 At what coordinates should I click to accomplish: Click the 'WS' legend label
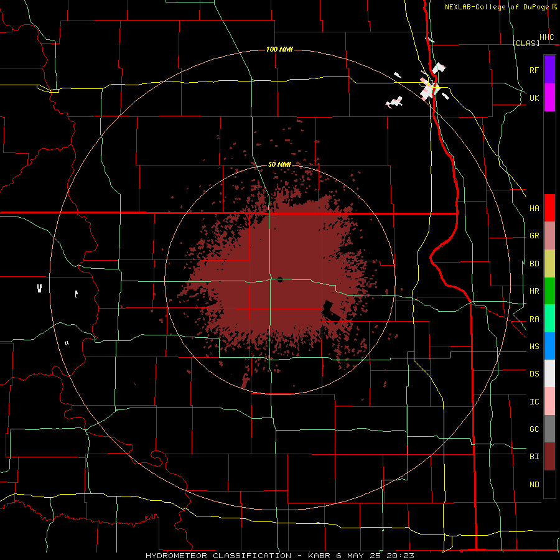pyautogui.click(x=534, y=346)
